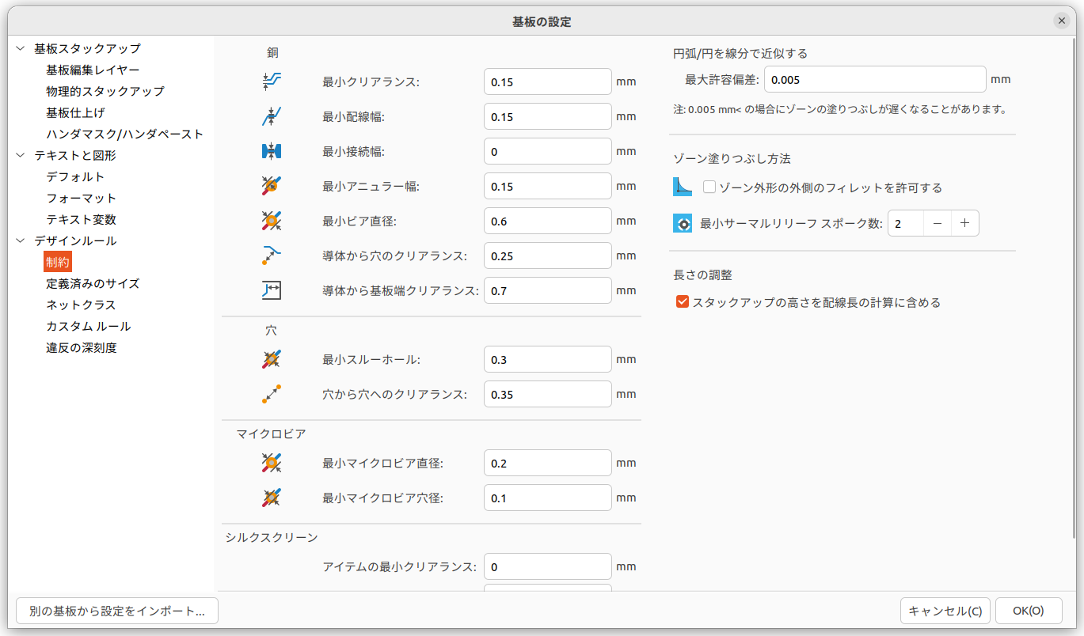The height and width of the screenshot is (636, 1084).
Task: Collapse the テキストと図形 tree section
Action: [21, 155]
